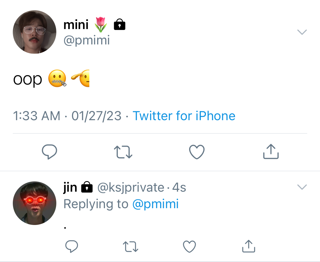Open @ksjprivate handle
The height and width of the screenshot is (262, 320).
tap(131, 187)
